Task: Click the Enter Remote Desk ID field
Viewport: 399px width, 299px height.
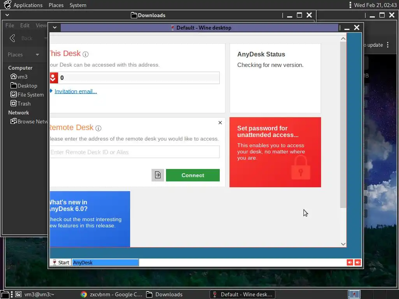Action: tap(134, 152)
